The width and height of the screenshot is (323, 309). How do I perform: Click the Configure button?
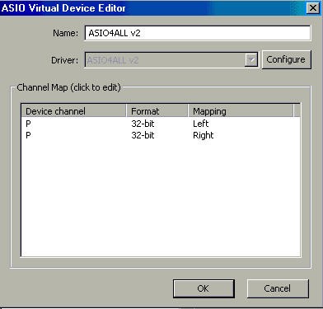coord(286,59)
